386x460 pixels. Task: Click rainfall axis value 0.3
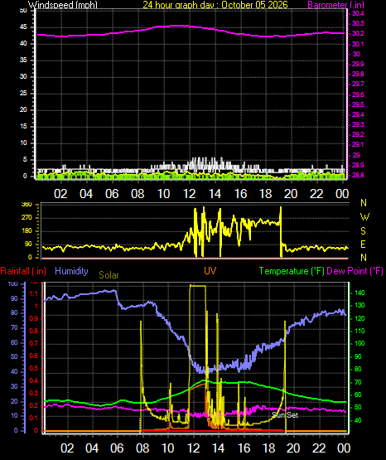(x=34, y=393)
